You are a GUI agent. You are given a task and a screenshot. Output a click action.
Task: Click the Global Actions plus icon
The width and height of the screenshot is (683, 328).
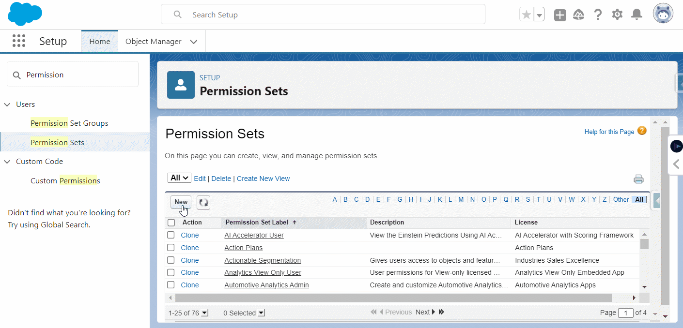(560, 15)
